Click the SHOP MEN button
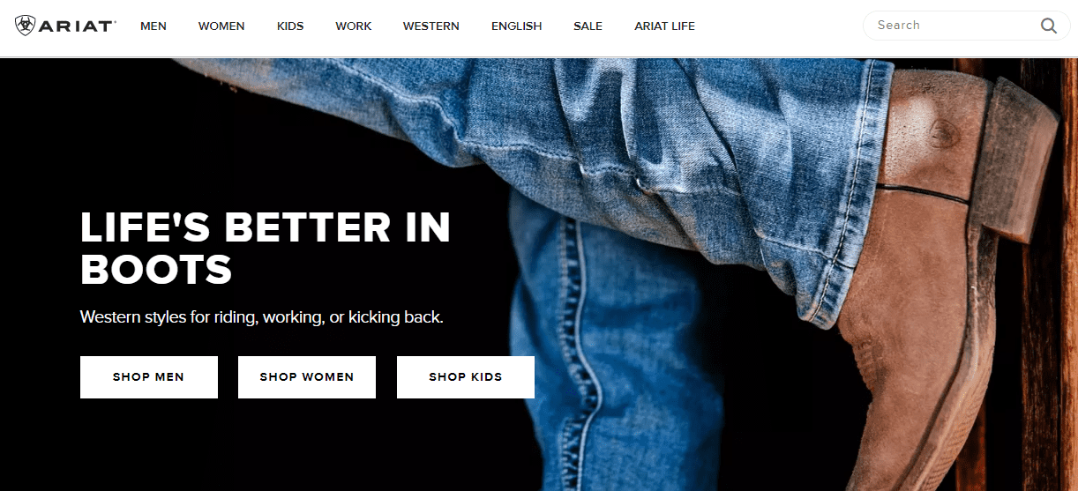The image size is (1078, 491). click(149, 377)
